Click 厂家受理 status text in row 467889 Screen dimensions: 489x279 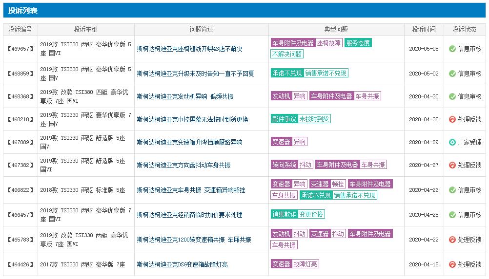point(469,143)
